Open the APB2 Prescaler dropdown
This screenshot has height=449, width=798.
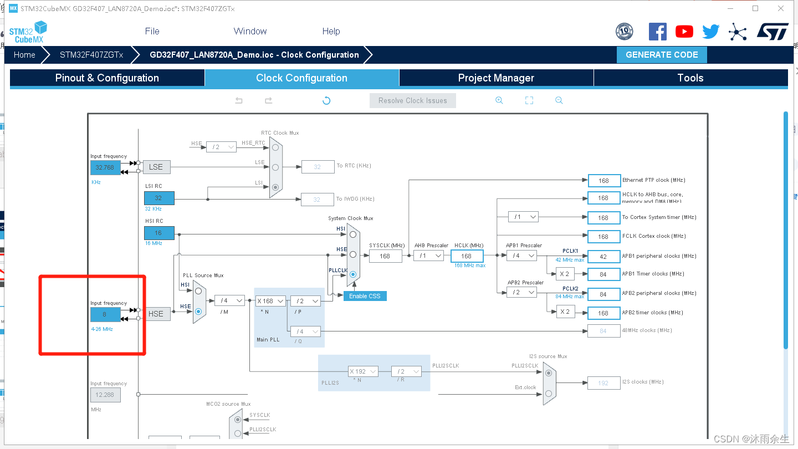pos(522,292)
